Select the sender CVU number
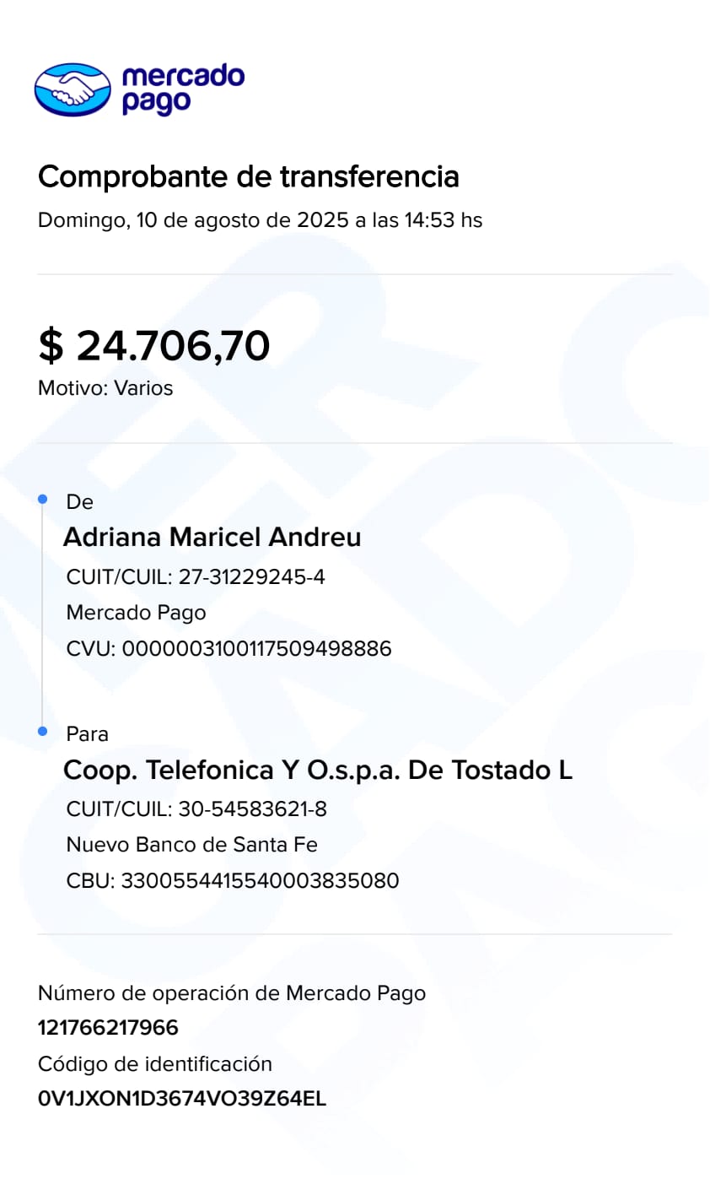The width and height of the screenshot is (710, 1179). (x=256, y=649)
